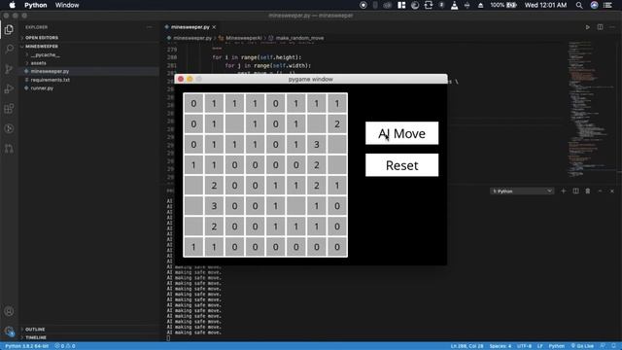The width and height of the screenshot is (622, 350).
Task: Click the date and time in menu bar
Action: tap(545, 5)
